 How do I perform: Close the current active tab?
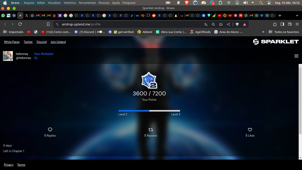(20, 16)
